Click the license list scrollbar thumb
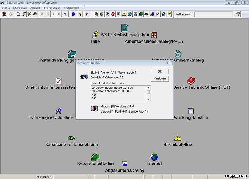Image resolution: width=249 pixels, height=179 pixels. [148, 92]
